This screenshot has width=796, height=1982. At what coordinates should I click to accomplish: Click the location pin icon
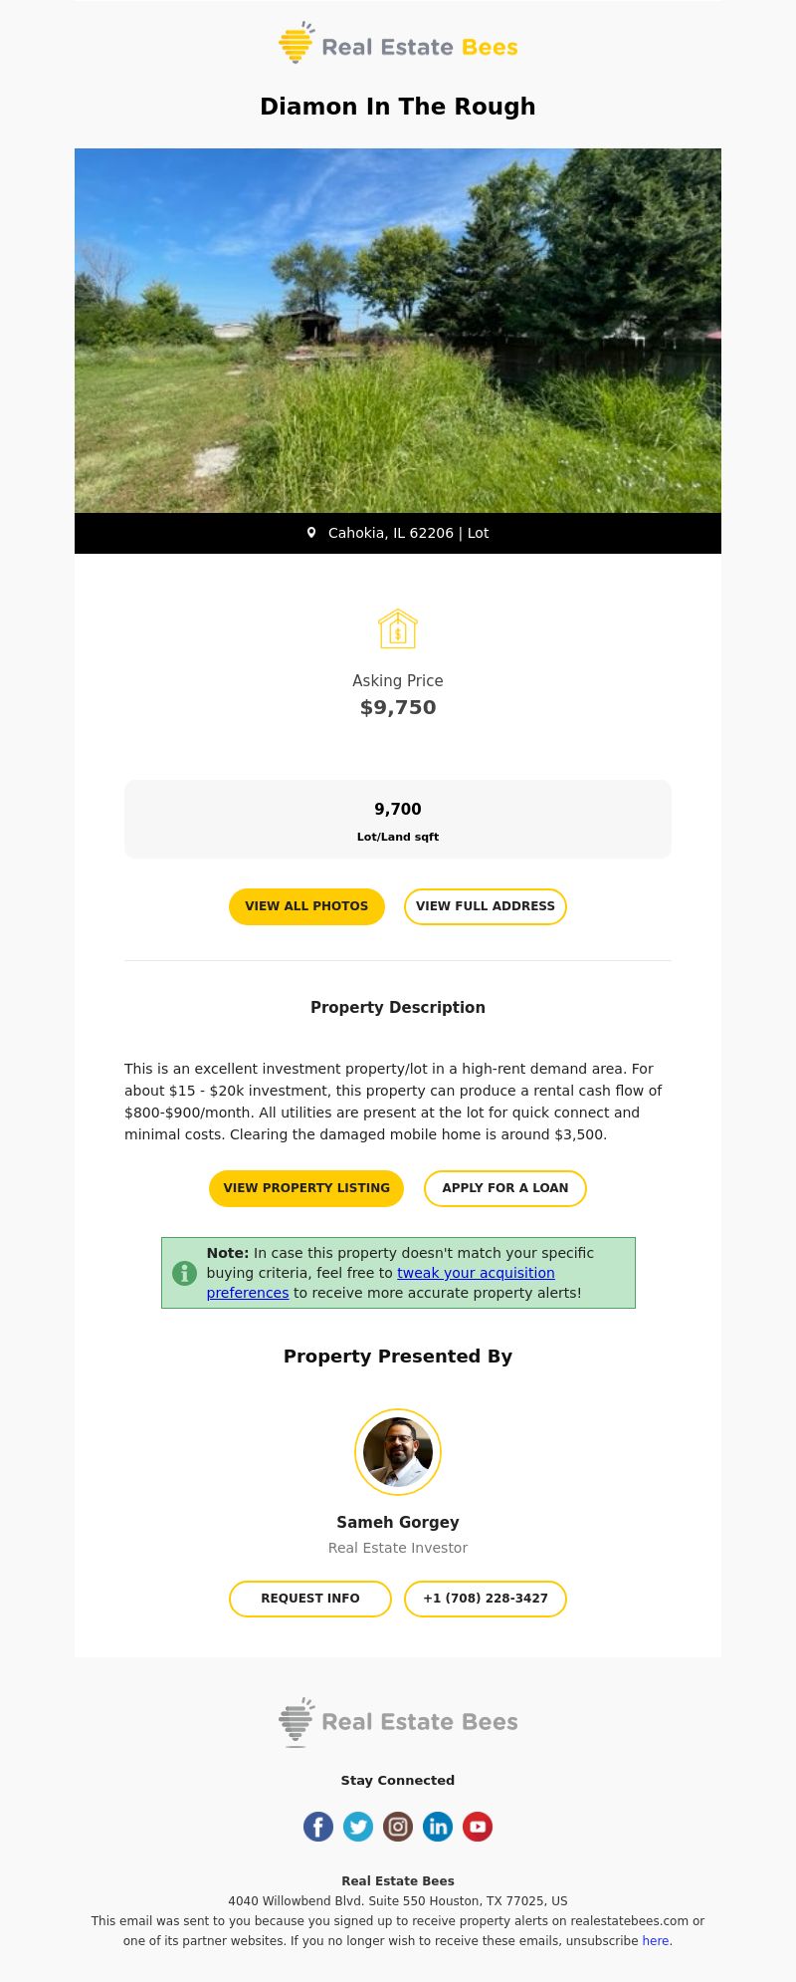[x=311, y=533]
